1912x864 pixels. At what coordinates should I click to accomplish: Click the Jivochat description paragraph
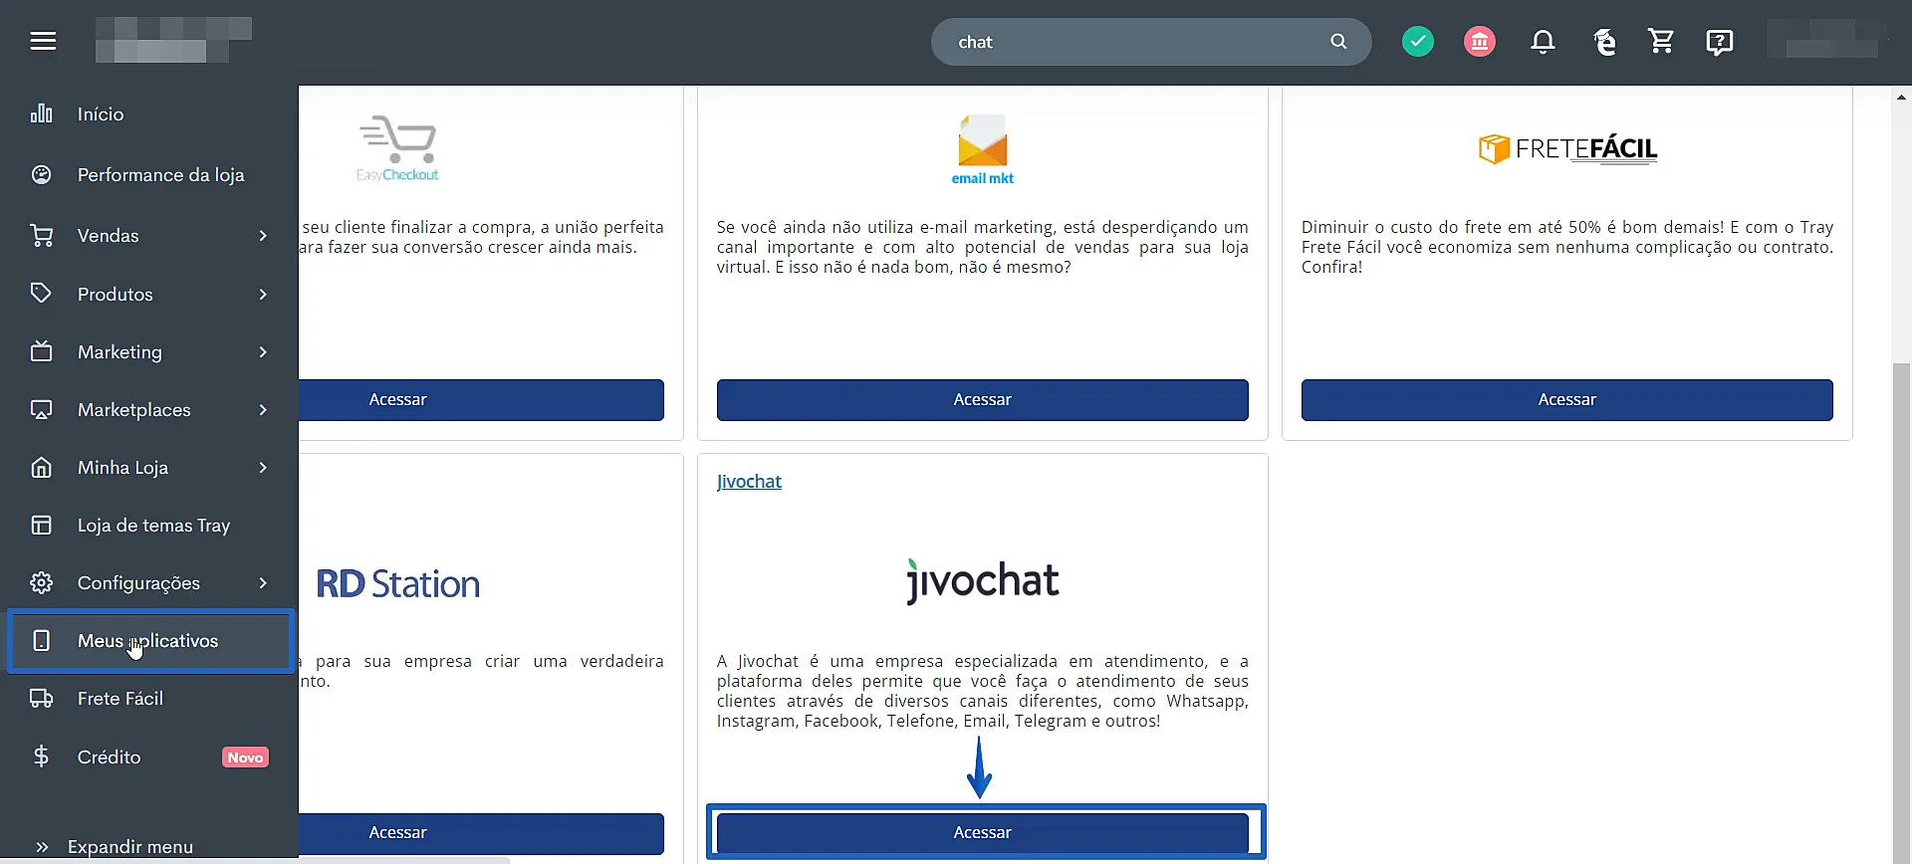[x=982, y=691]
